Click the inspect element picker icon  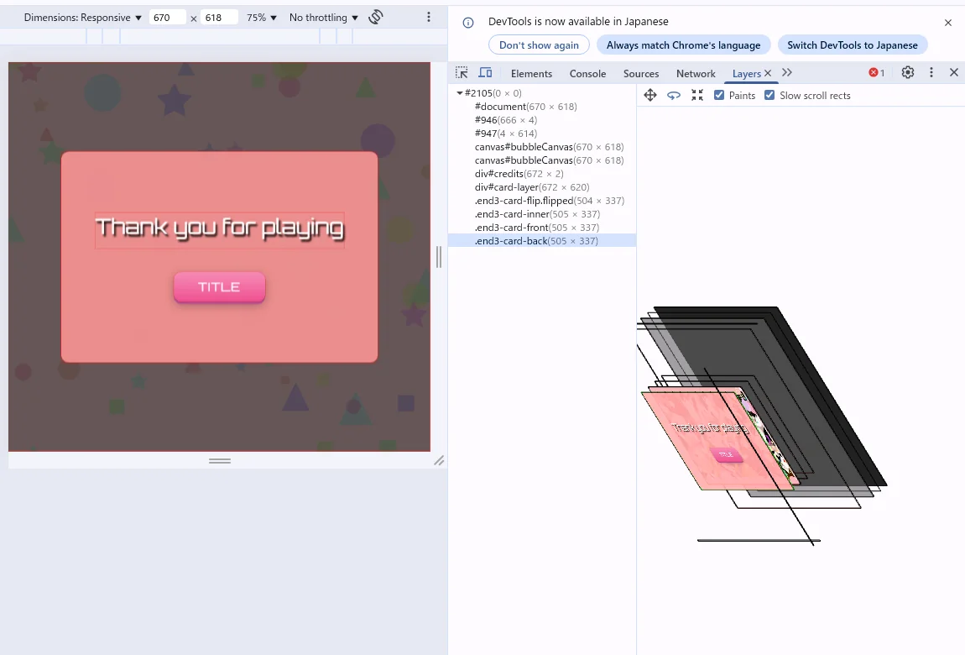[462, 73]
